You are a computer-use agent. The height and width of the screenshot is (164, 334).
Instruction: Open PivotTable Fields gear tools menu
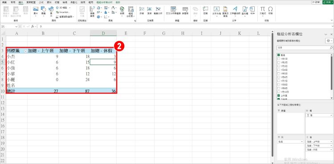(329, 41)
